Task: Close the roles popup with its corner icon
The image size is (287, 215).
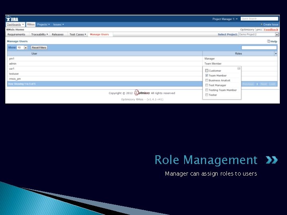Action: click(239, 68)
